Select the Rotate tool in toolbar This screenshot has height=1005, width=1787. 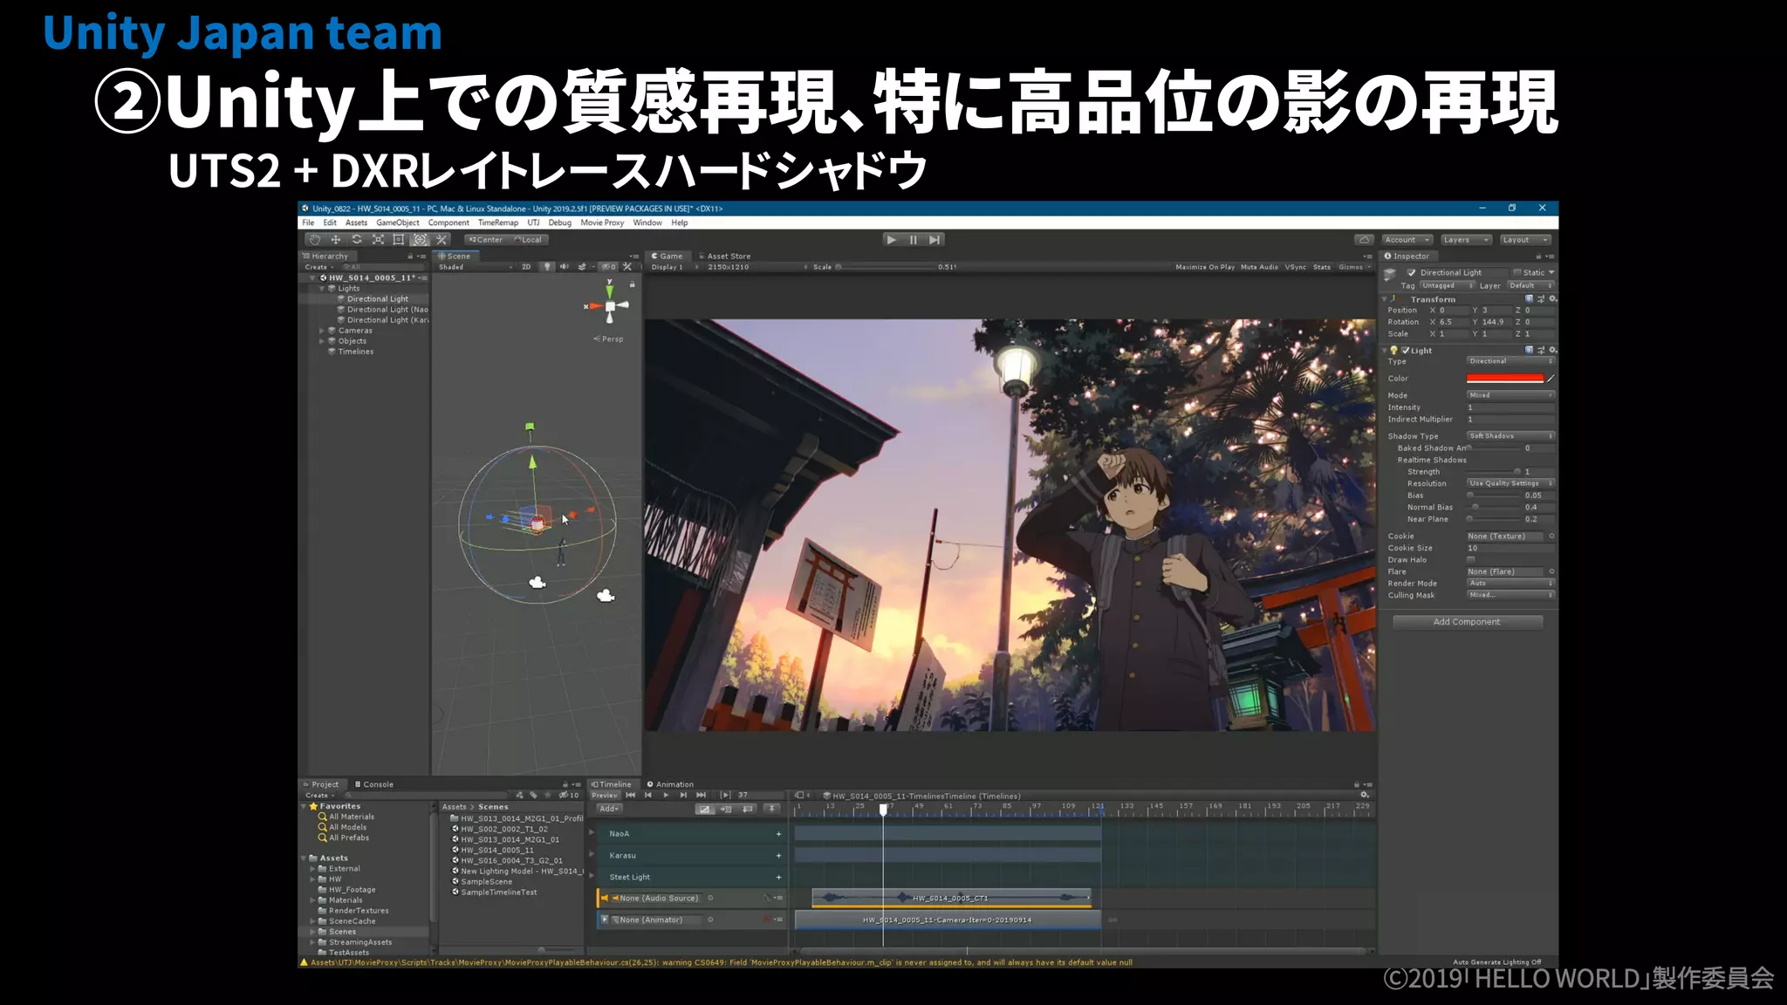[x=357, y=240]
